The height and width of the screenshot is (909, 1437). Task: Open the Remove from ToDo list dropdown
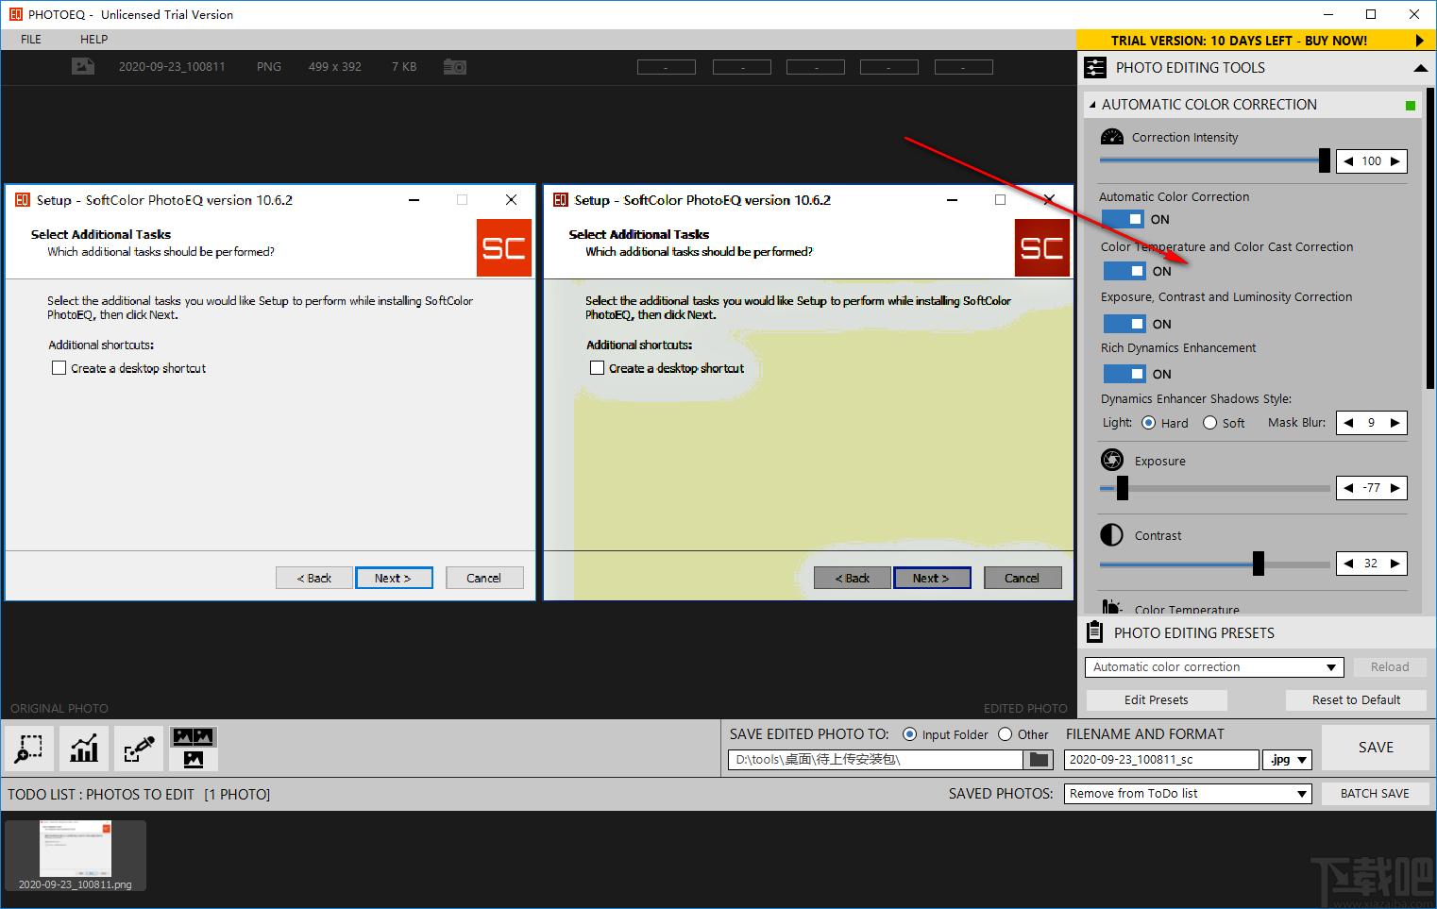pyautogui.click(x=1189, y=794)
